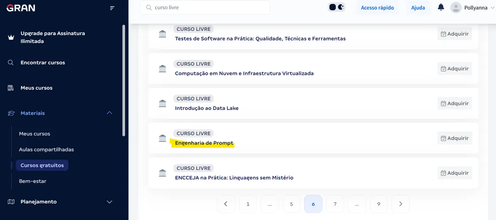
Task: Click the graduation cap icon beside Materiais
Action: pos(11,113)
